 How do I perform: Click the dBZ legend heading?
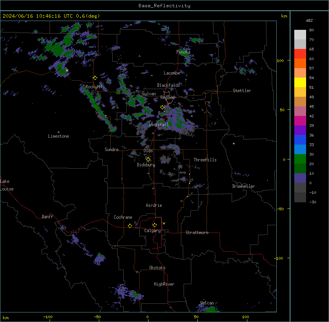tap(309, 21)
